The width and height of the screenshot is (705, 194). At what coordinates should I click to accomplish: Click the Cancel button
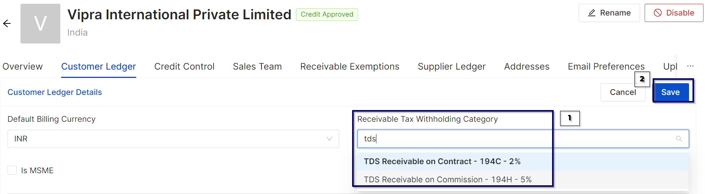[x=623, y=92]
